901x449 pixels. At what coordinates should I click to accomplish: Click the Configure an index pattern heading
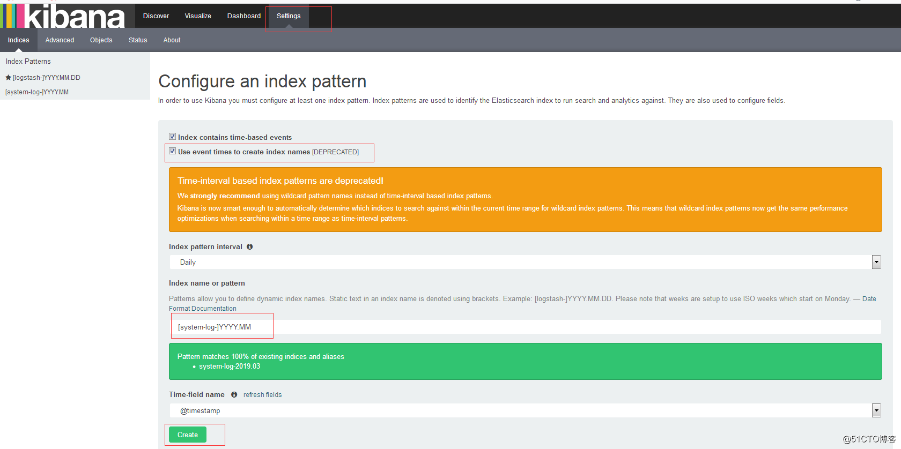click(262, 81)
